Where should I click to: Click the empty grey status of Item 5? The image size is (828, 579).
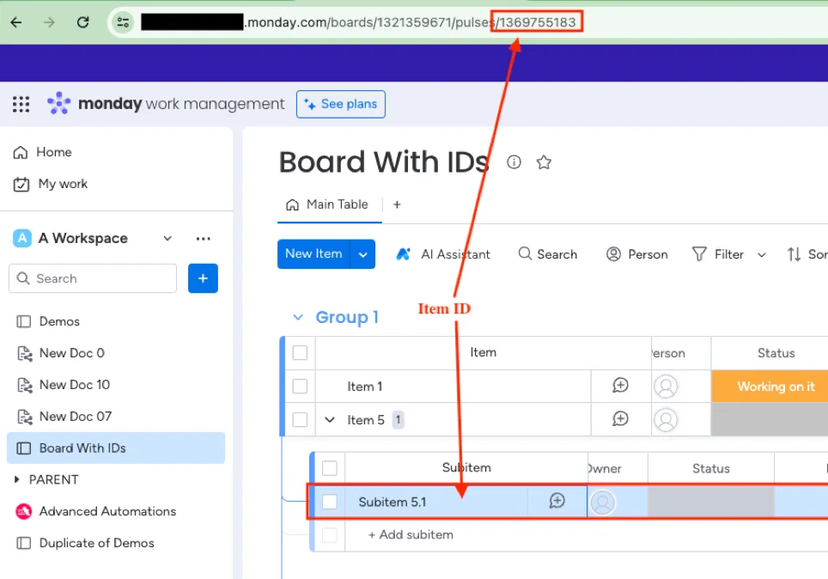[x=770, y=419]
